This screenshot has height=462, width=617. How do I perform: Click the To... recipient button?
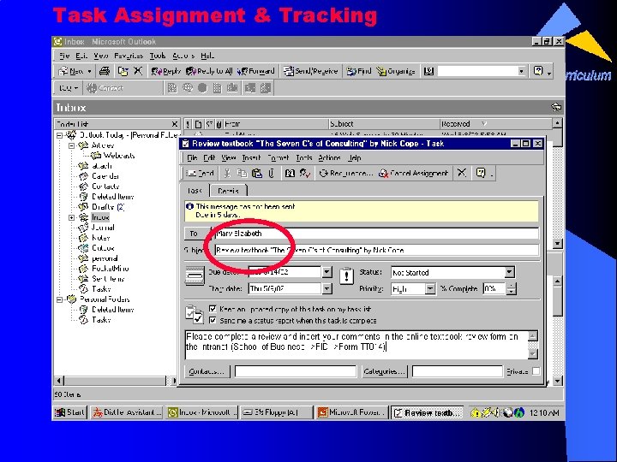point(197,234)
